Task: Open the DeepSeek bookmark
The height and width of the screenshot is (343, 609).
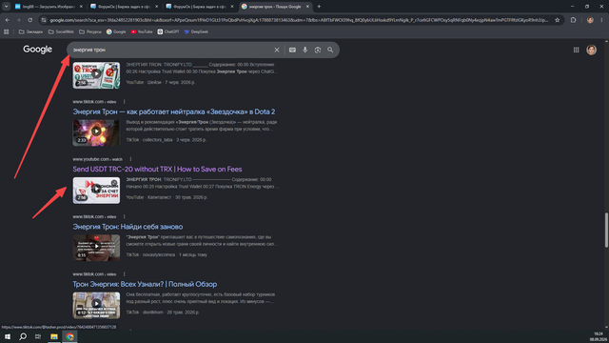Action: coord(196,31)
